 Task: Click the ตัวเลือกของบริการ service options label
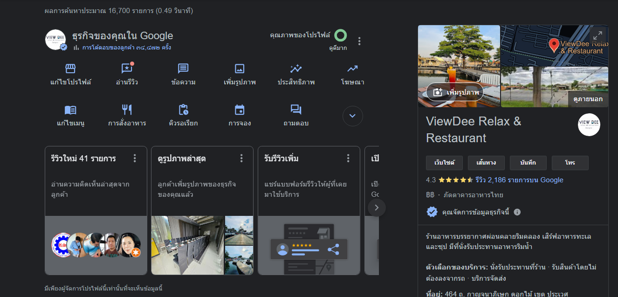456,267
